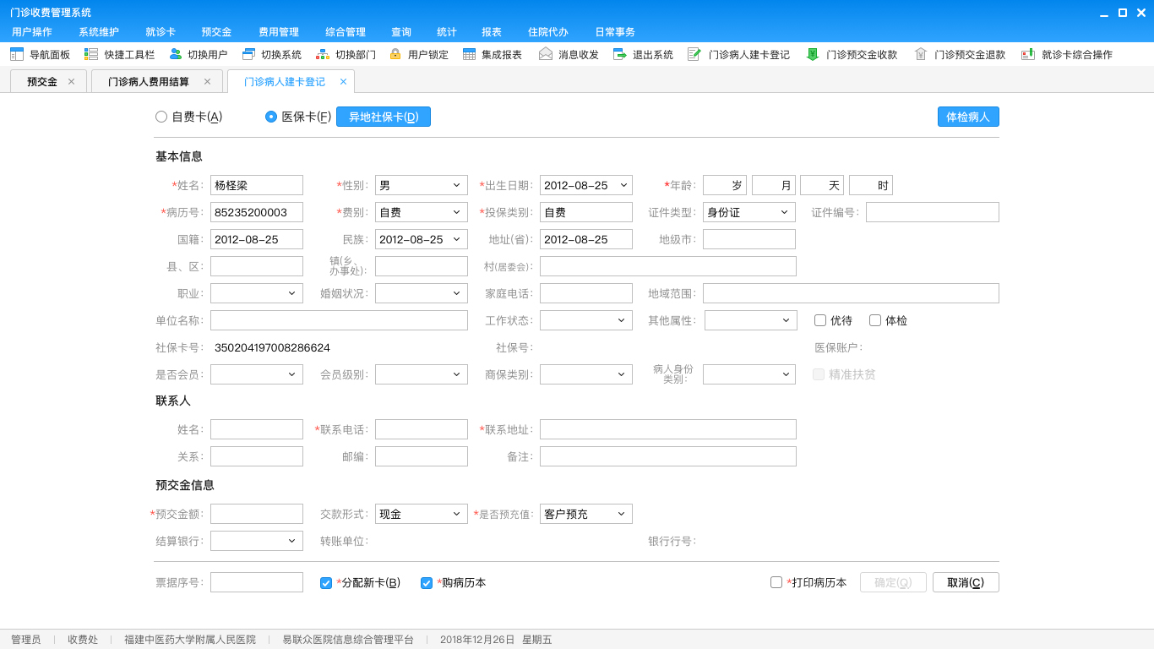Open the 用户操作 menu
The width and height of the screenshot is (1154, 649).
pos(32,32)
